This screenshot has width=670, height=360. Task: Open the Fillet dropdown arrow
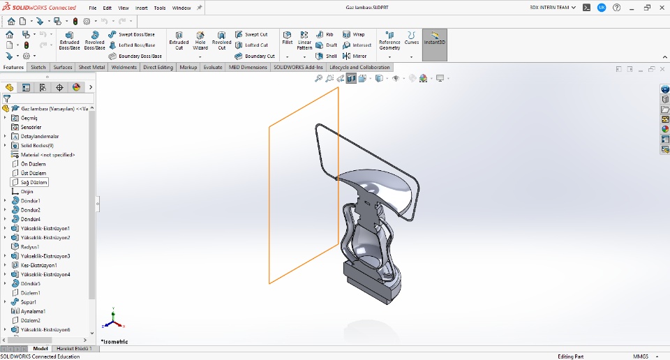pyautogui.click(x=287, y=57)
